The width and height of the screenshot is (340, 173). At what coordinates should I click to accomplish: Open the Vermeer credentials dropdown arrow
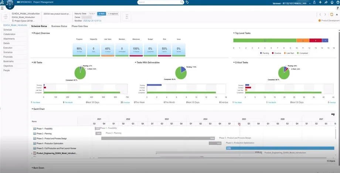[x=310, y=3]
